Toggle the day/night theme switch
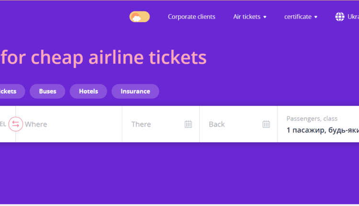Image resolution: width=359 pixels, height=206 pixels. point(139,17)
